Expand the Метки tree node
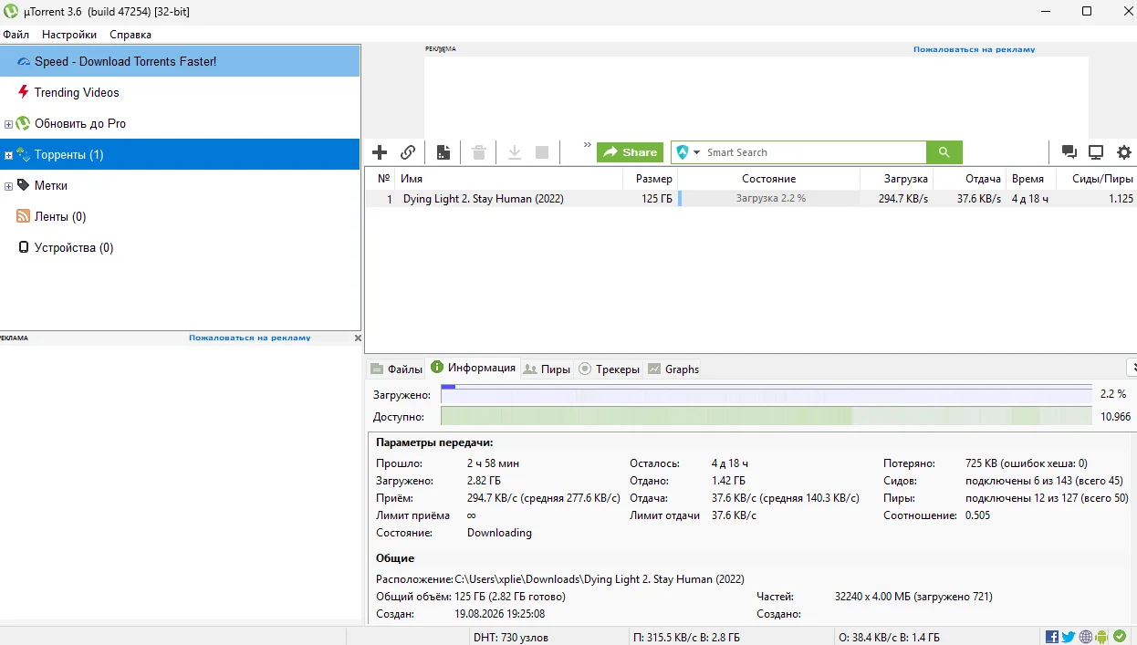 point(9,186)
